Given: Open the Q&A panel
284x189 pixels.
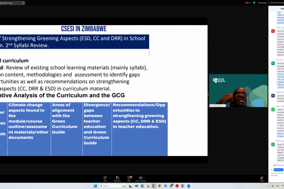Looking at the screenshot, I should coord(129,178).
